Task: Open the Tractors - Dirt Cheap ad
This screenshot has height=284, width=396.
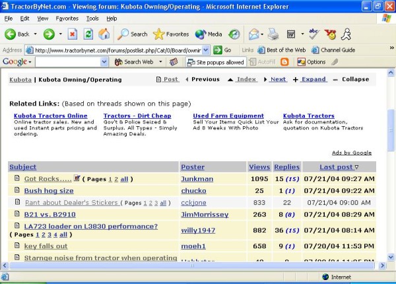Action: (x=137, y=116)
